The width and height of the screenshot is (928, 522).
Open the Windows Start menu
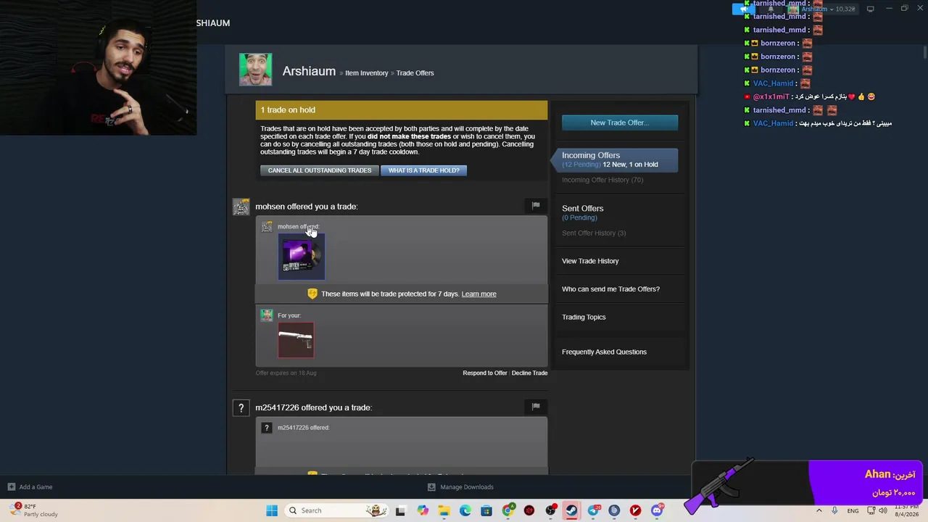pyautogui.click(x=272, y=510)
